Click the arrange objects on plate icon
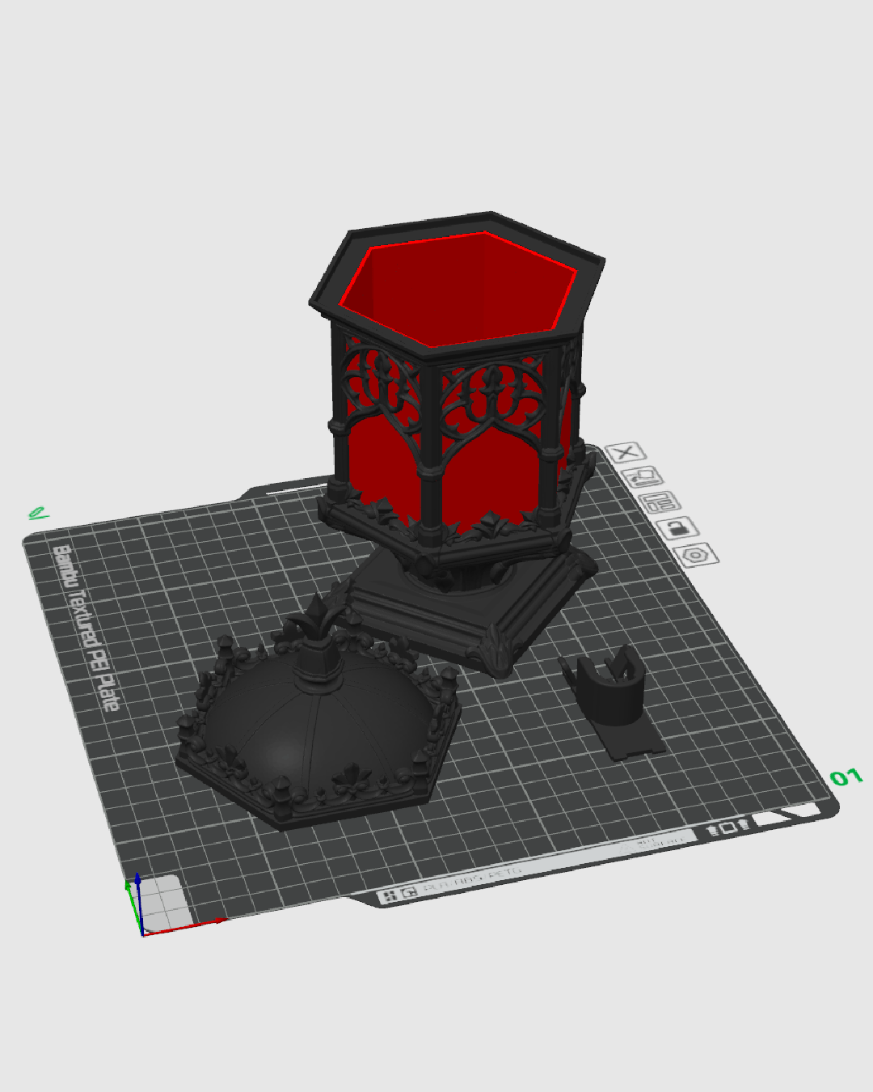 point(660,502)
